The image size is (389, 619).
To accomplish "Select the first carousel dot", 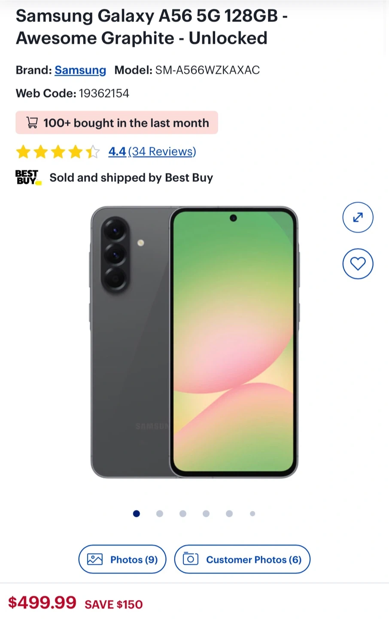I will (137, 513).
